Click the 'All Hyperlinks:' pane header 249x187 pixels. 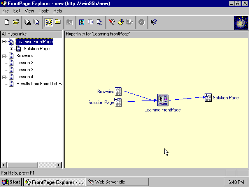(x=15, y=34)
